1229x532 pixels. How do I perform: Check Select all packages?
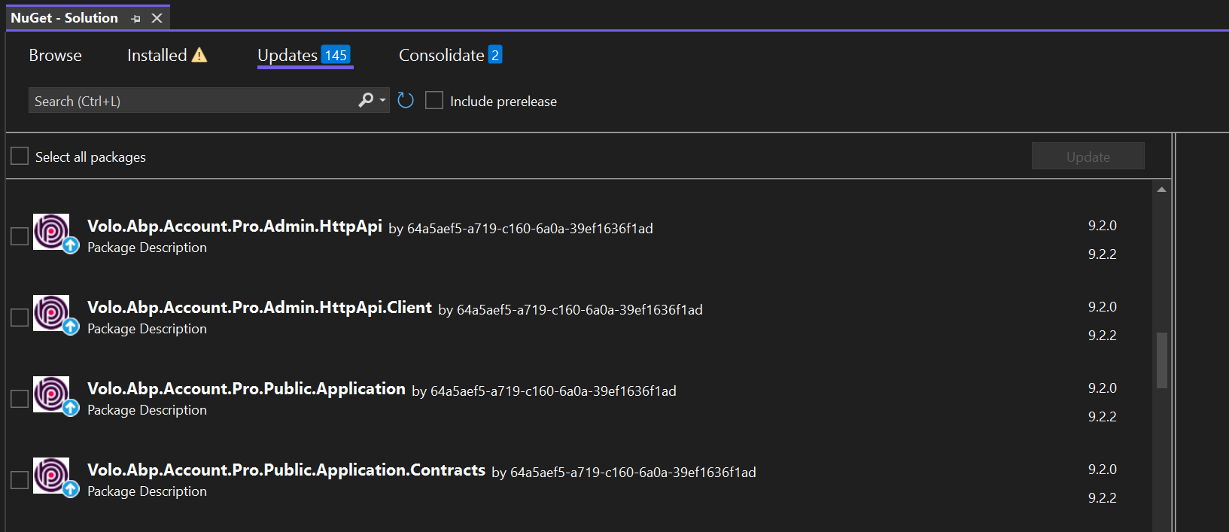20,157
